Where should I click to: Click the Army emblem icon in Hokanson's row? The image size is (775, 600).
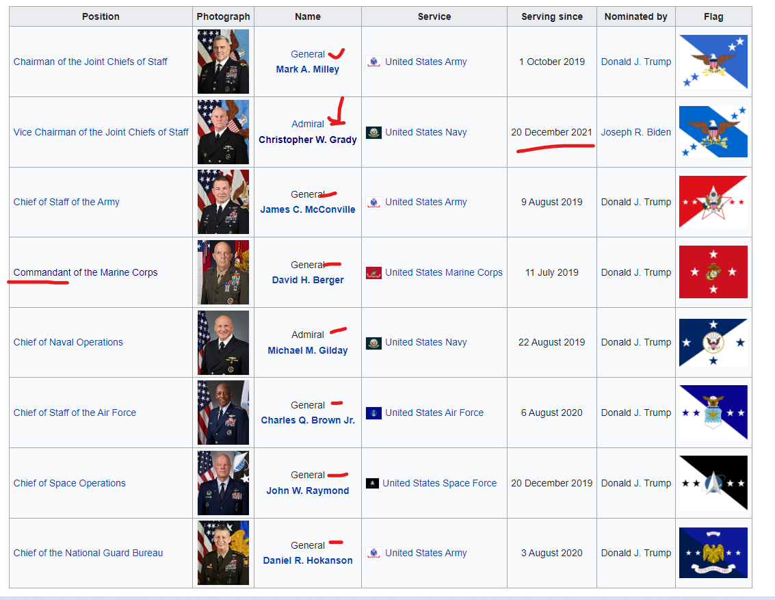pyautogui.click(x=373, y=553)
